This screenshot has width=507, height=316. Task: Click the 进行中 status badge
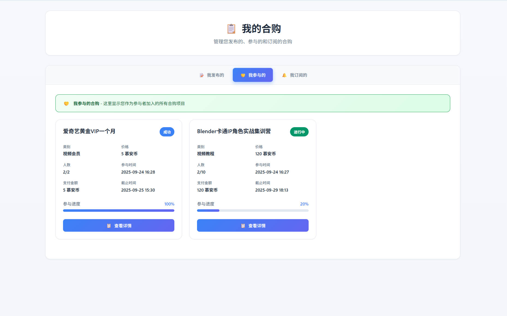coord(299,132)
